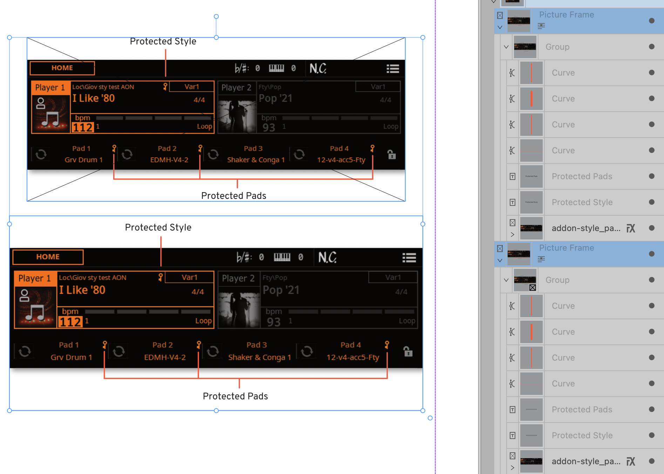Click the HOME label in the lower canvas image

point(48,257)
